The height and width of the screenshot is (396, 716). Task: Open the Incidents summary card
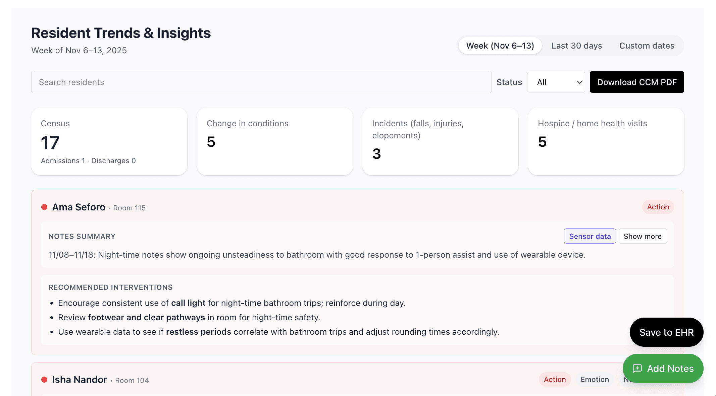pyautogui.click(x=440, y=141)
